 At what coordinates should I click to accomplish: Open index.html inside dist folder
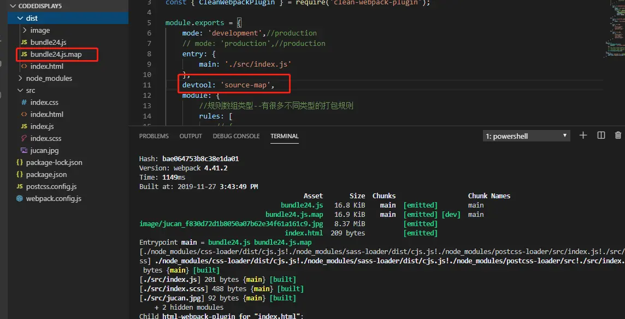46,66
